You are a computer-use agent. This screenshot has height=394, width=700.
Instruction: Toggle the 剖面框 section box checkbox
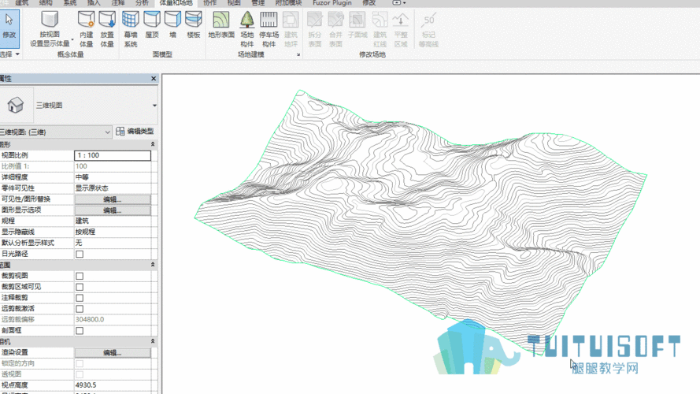coord(80,331)
